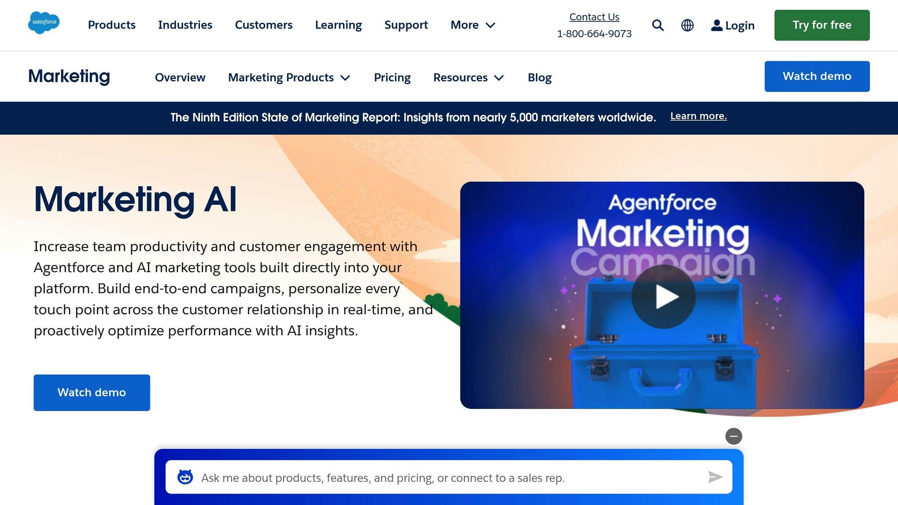Click the Salesforce cloud logo
The height and width of the screenshot is (505, 898).
tap(44, 23)
